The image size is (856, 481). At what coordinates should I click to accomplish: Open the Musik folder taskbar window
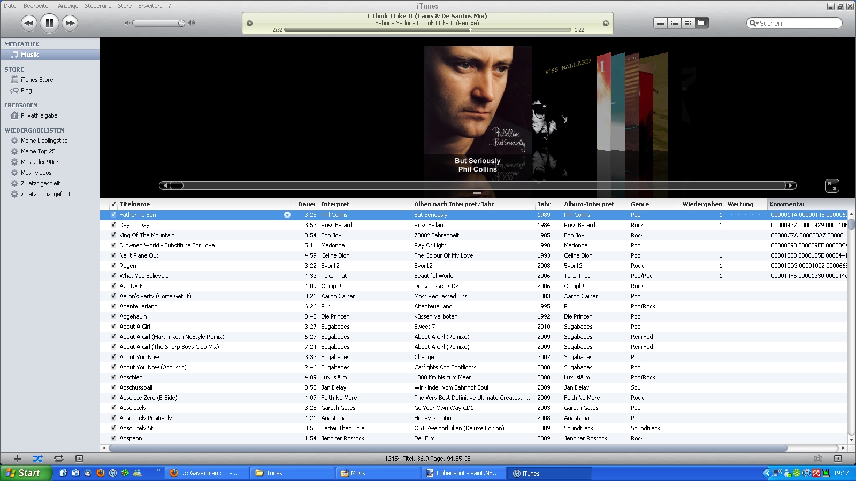coord(378,473)
